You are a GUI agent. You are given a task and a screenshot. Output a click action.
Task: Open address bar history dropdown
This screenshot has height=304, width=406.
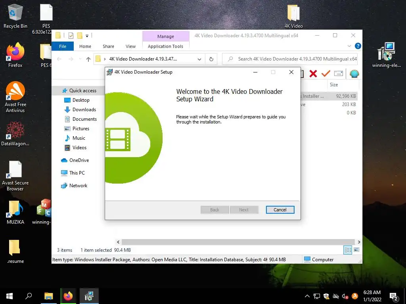199,59
